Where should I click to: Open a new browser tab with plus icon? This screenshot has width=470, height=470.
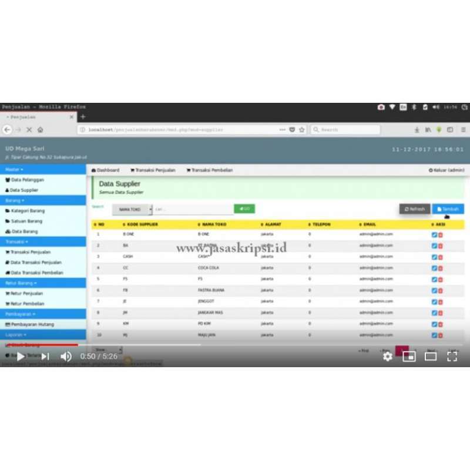(83, 117)
